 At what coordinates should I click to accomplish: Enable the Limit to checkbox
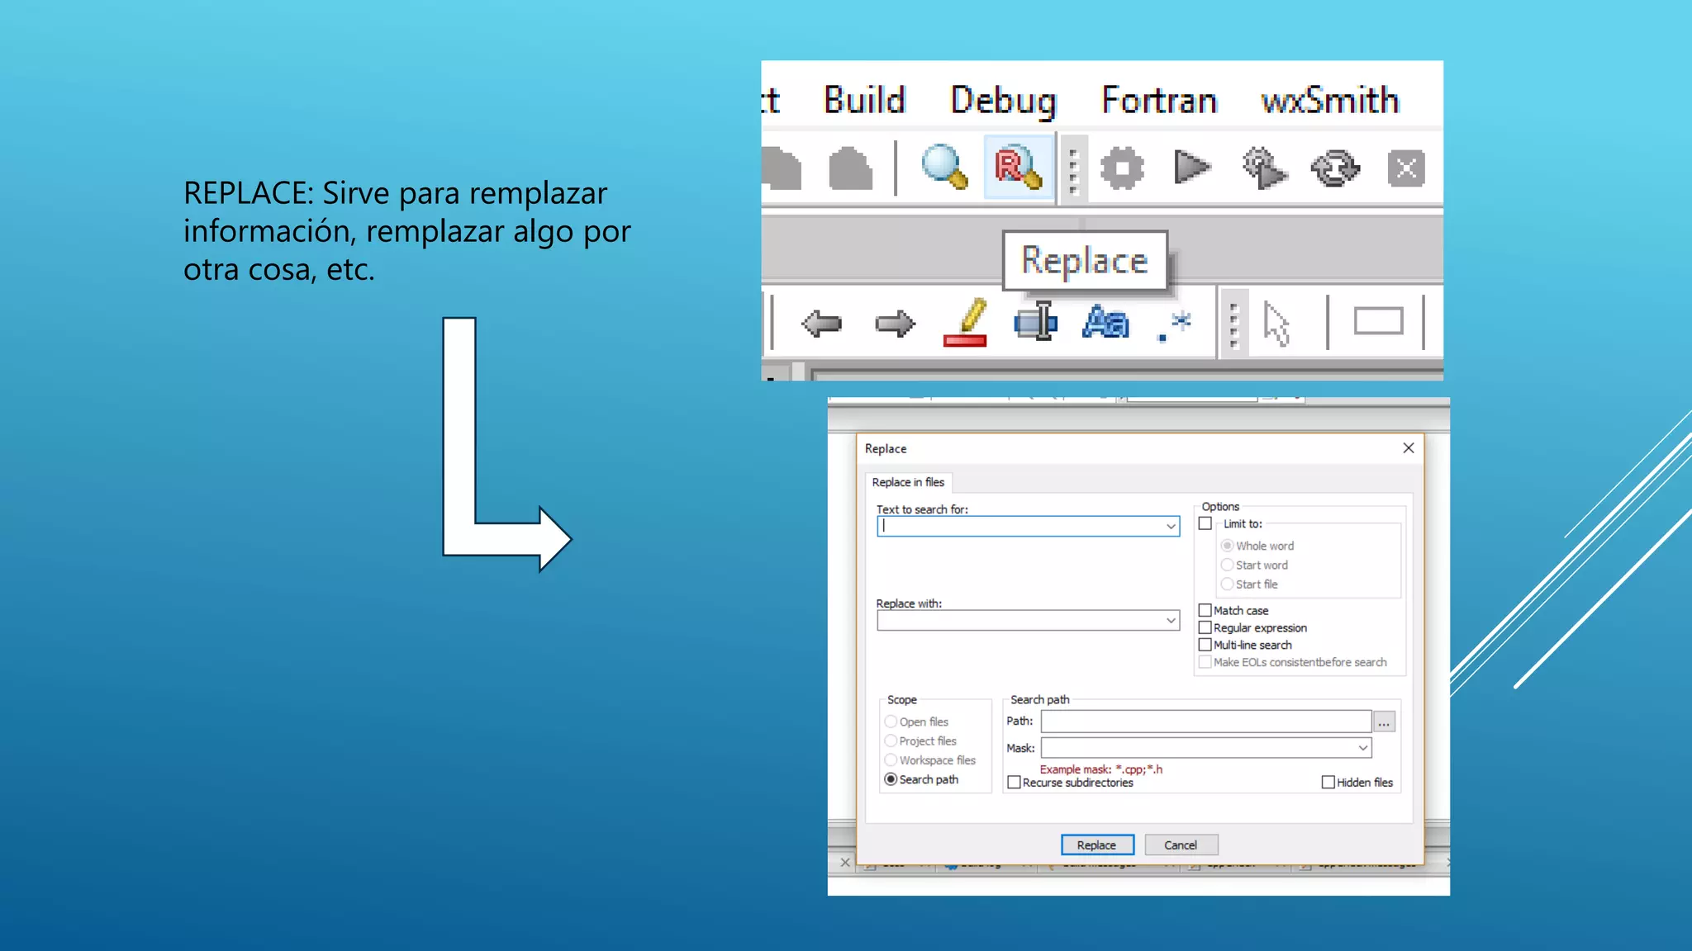1205,523
